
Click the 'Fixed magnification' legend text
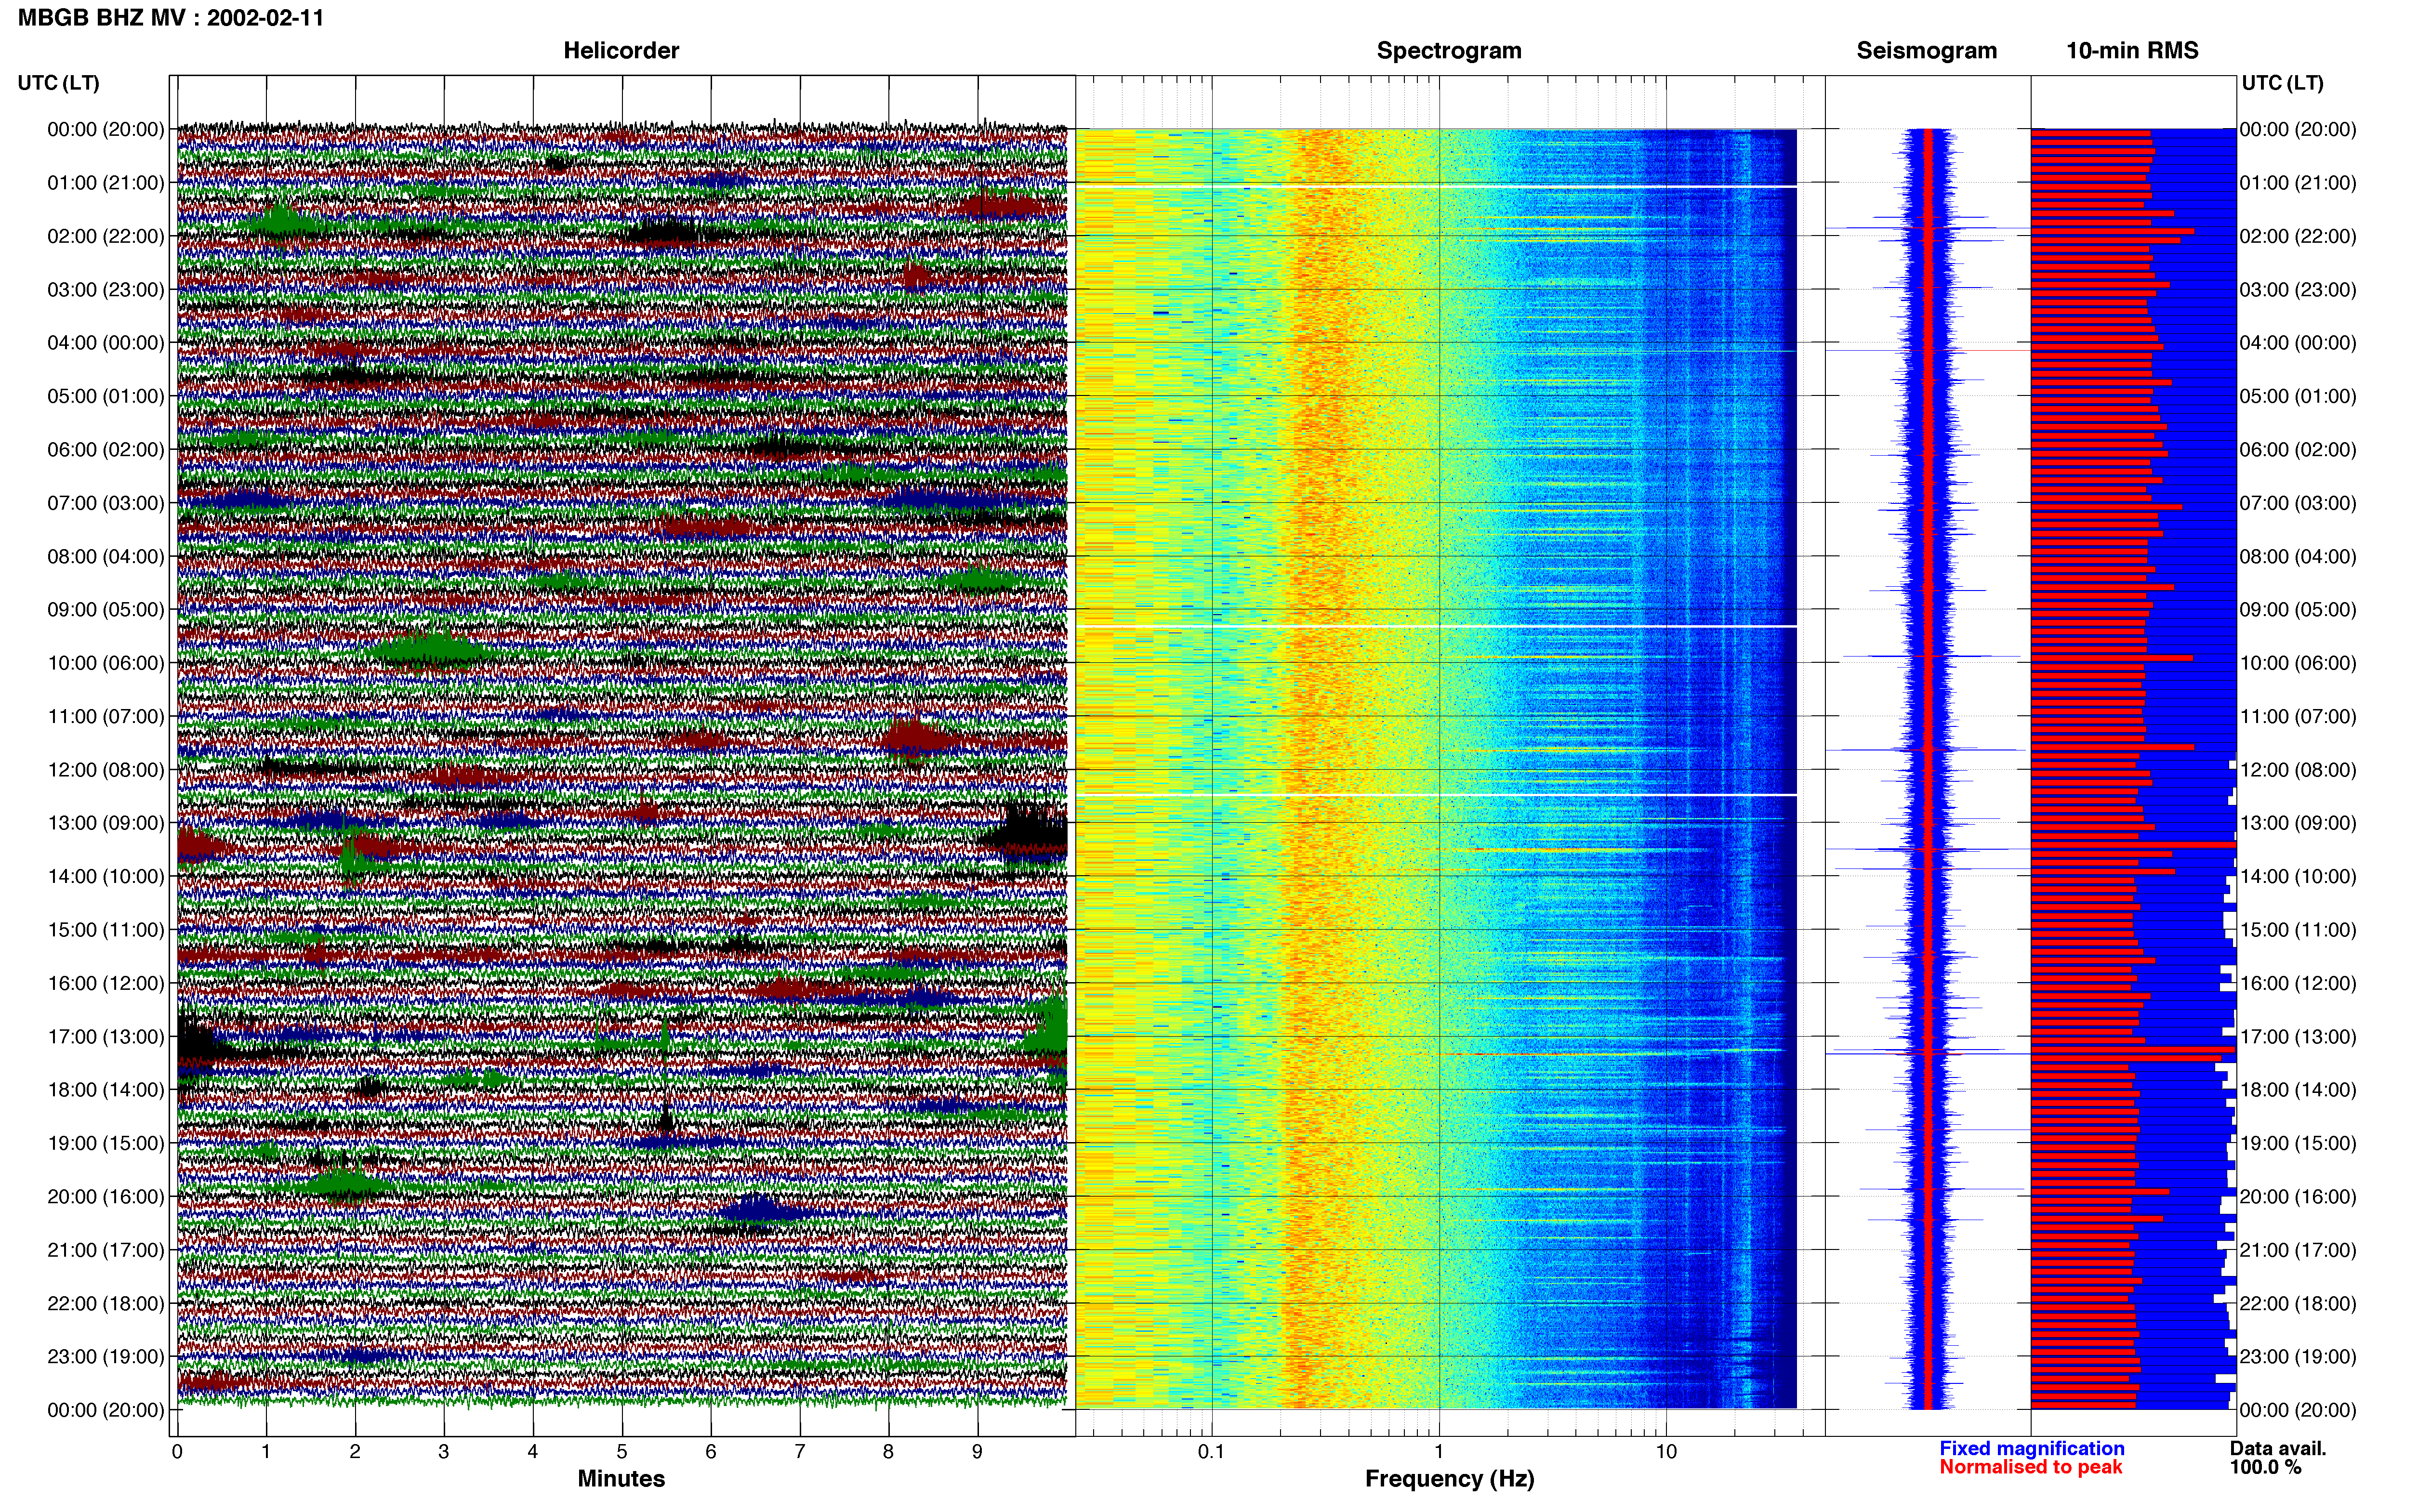point(2032,1448)
